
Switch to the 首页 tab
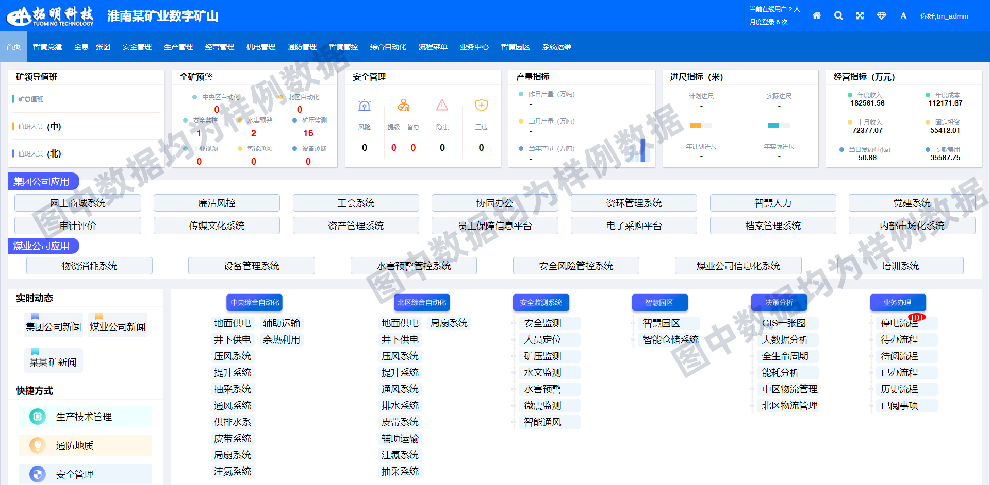13,47
